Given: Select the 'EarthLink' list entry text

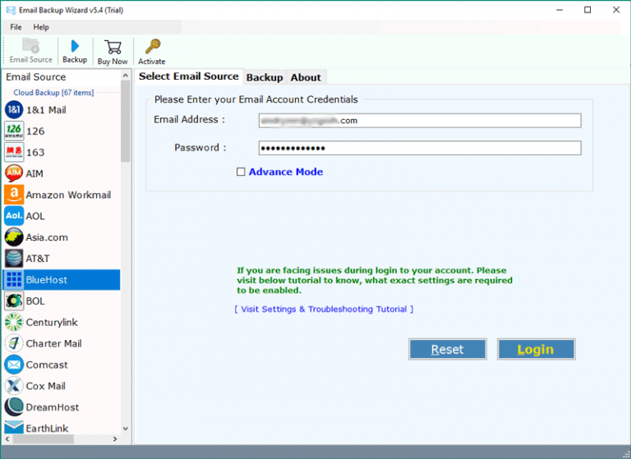Looking at the screenshot, I should [47, 428].
